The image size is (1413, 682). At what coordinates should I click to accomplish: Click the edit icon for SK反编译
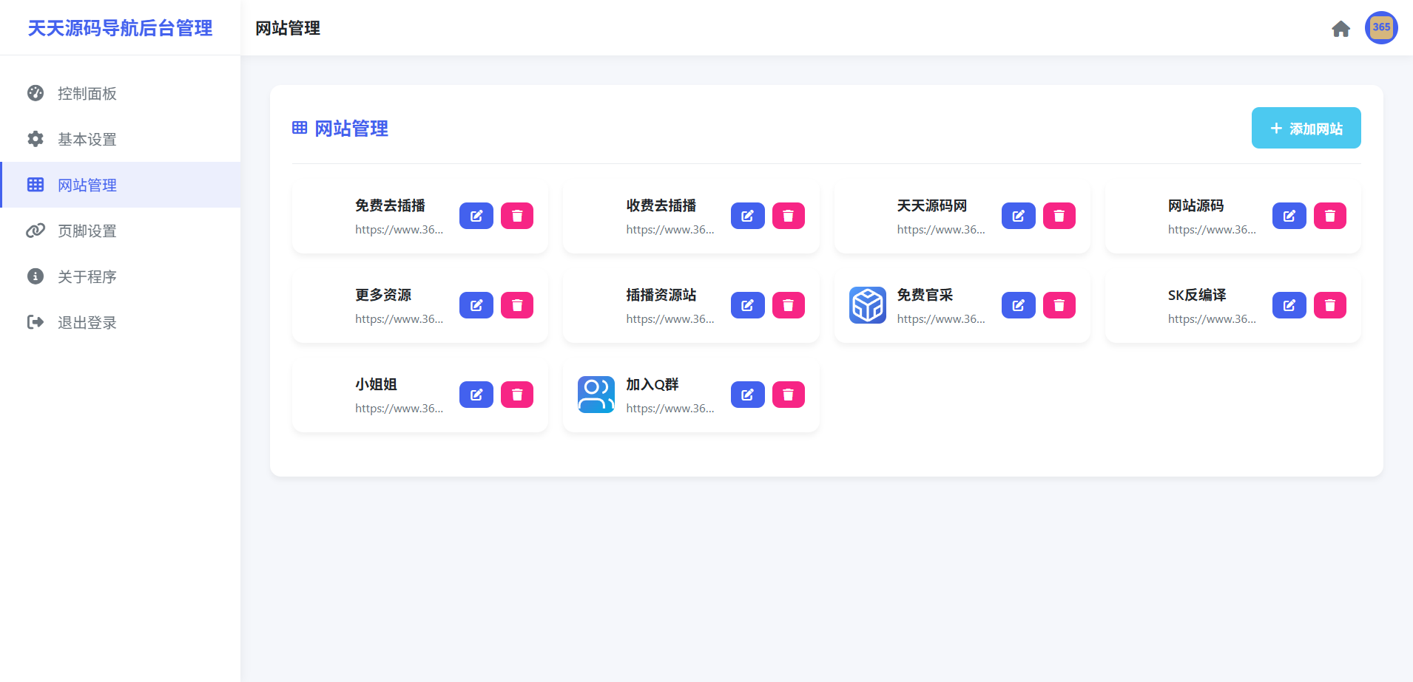[1289, 304]
